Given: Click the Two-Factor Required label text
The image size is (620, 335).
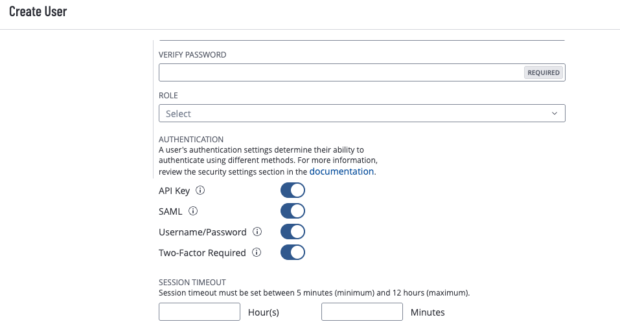Looking at the screenshot, I should coord(202,253).
